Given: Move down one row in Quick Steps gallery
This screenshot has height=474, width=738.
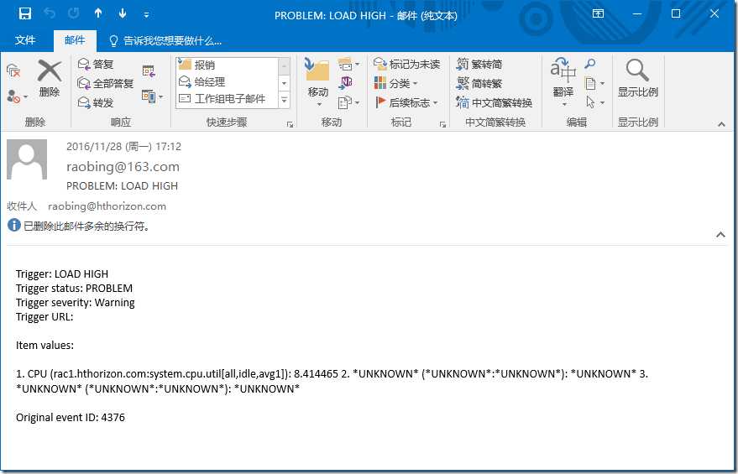Looking at the screenshot, I should (x=285, y=83).
